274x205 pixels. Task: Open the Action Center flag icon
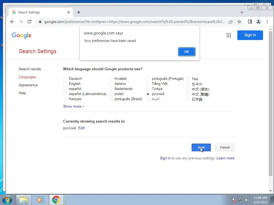point(234,200)
